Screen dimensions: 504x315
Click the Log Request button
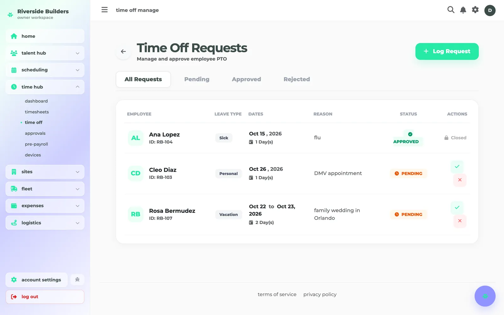tap(447, 51)
